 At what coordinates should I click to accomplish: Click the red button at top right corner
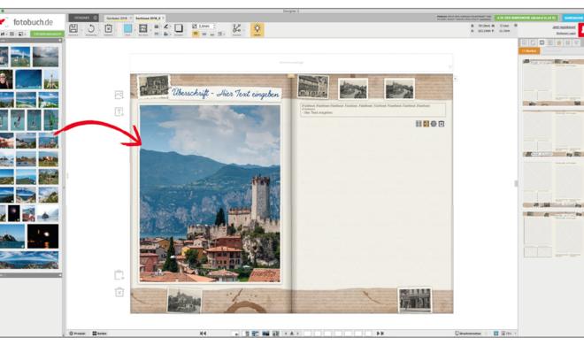point(581,30)
